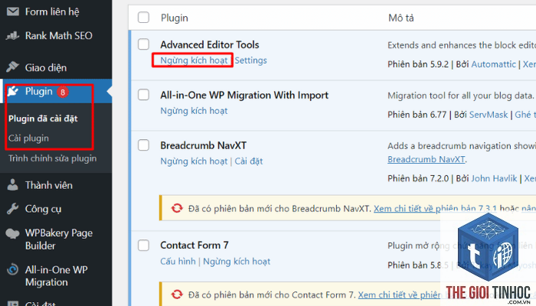Click the Form liên hệ envelope icon

(13, 12)
